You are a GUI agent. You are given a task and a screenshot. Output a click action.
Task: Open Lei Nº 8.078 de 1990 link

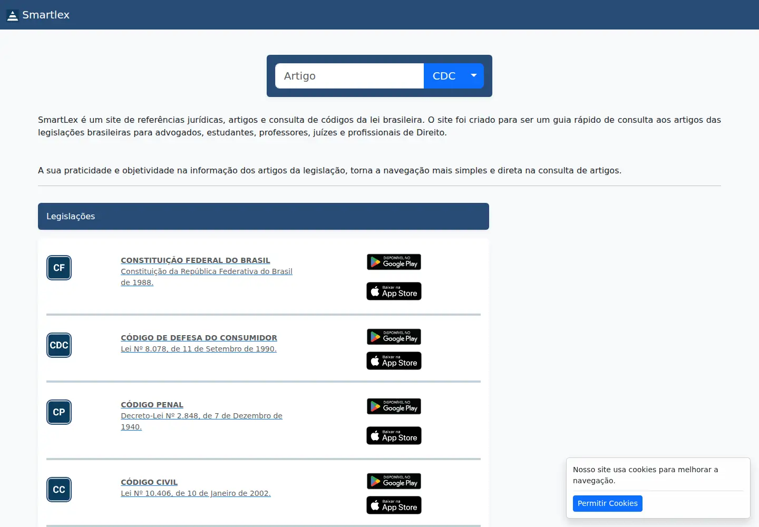(199, 349)
